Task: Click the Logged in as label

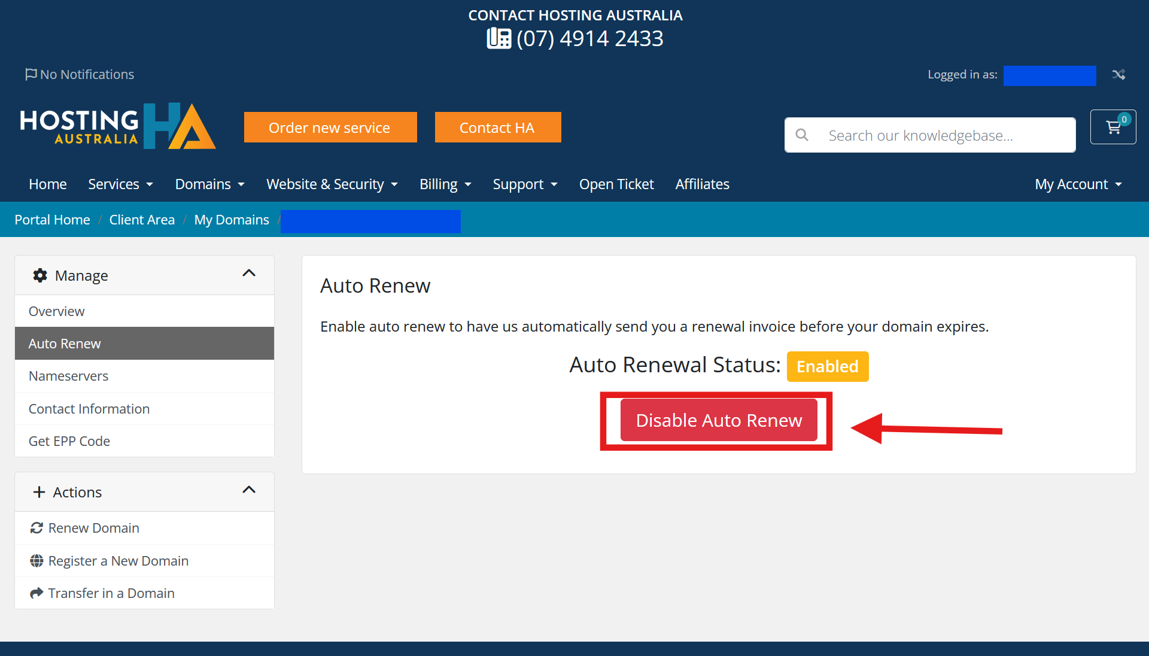Action: 962,74
